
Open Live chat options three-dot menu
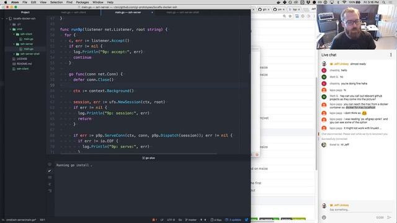point(391,55)
